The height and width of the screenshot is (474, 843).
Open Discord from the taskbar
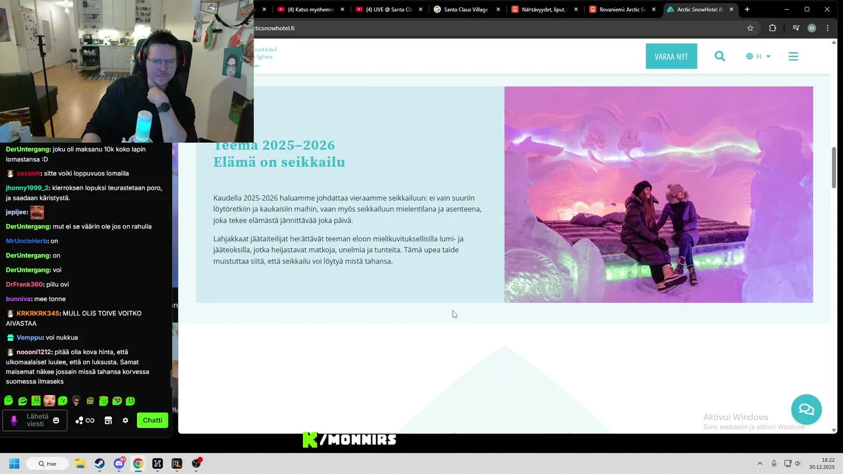119,463
